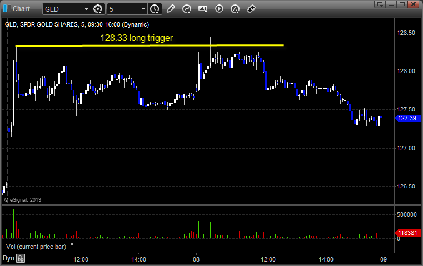Image resolution: width=423 pixels, height=266 pixels.
Task: Open the symbol settings gear menu
Action: (x=98, y=9)
